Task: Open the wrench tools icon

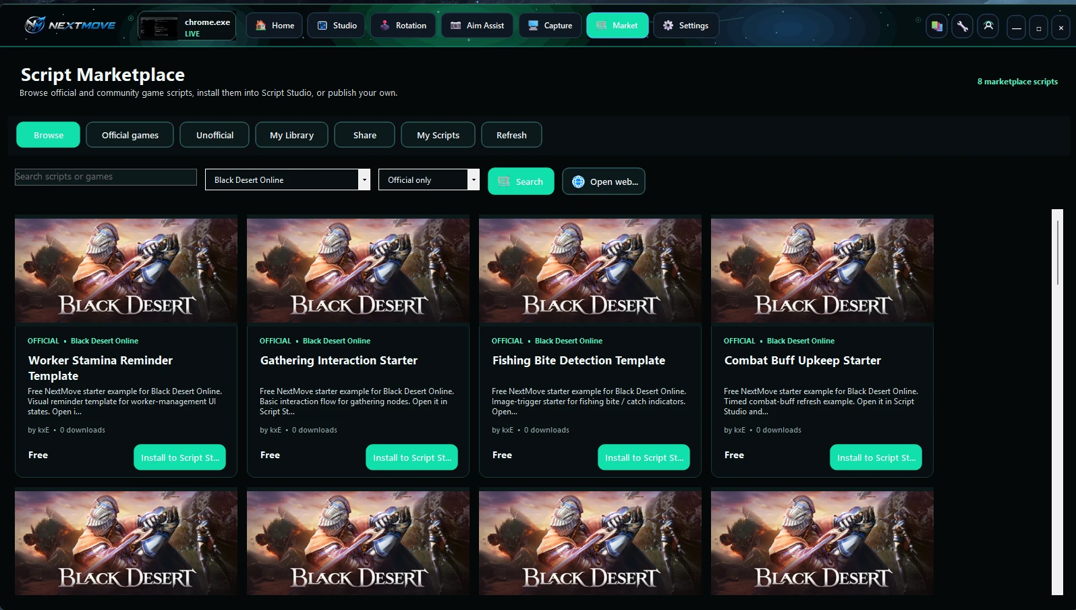Action: click(963, 26)
